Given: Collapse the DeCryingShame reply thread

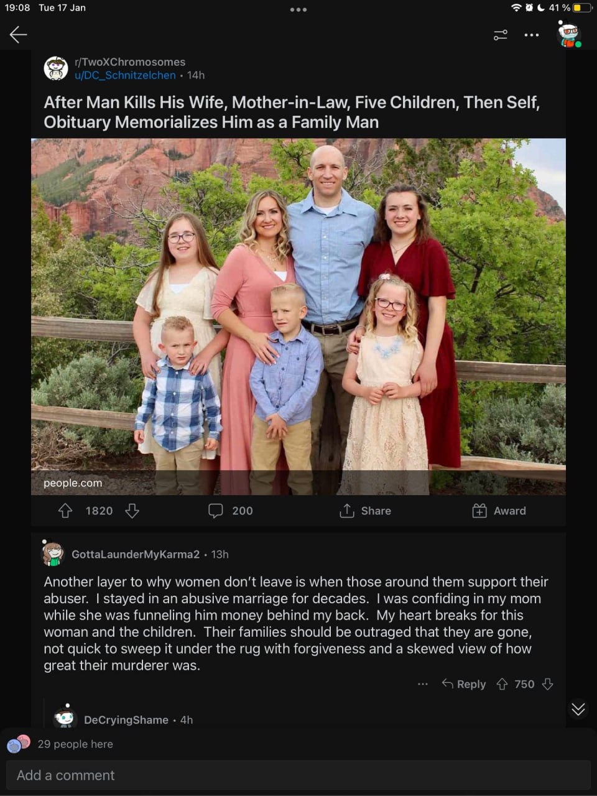Looking at the screenshot, I should point(45,713).
